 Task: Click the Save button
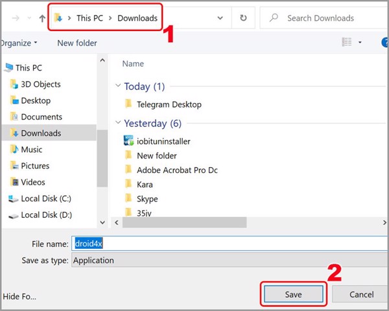click(294, 294)
